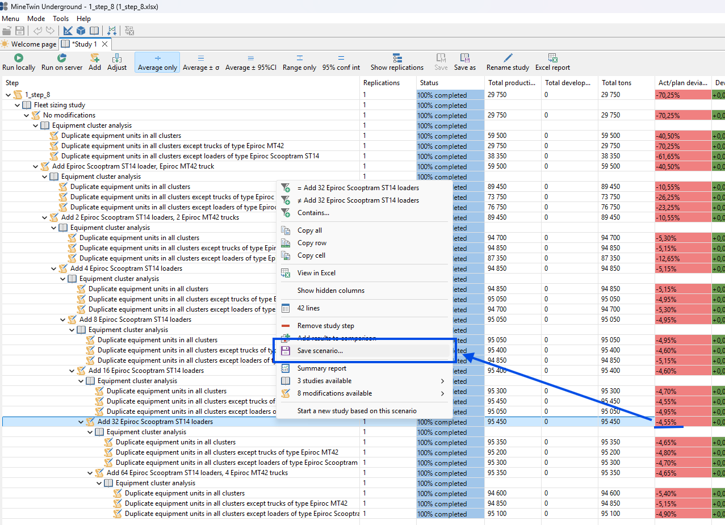The height and width of the screenshot is (525, 725).
Task: Switch to Average ± σ display mode
Action: coord(201,62)
